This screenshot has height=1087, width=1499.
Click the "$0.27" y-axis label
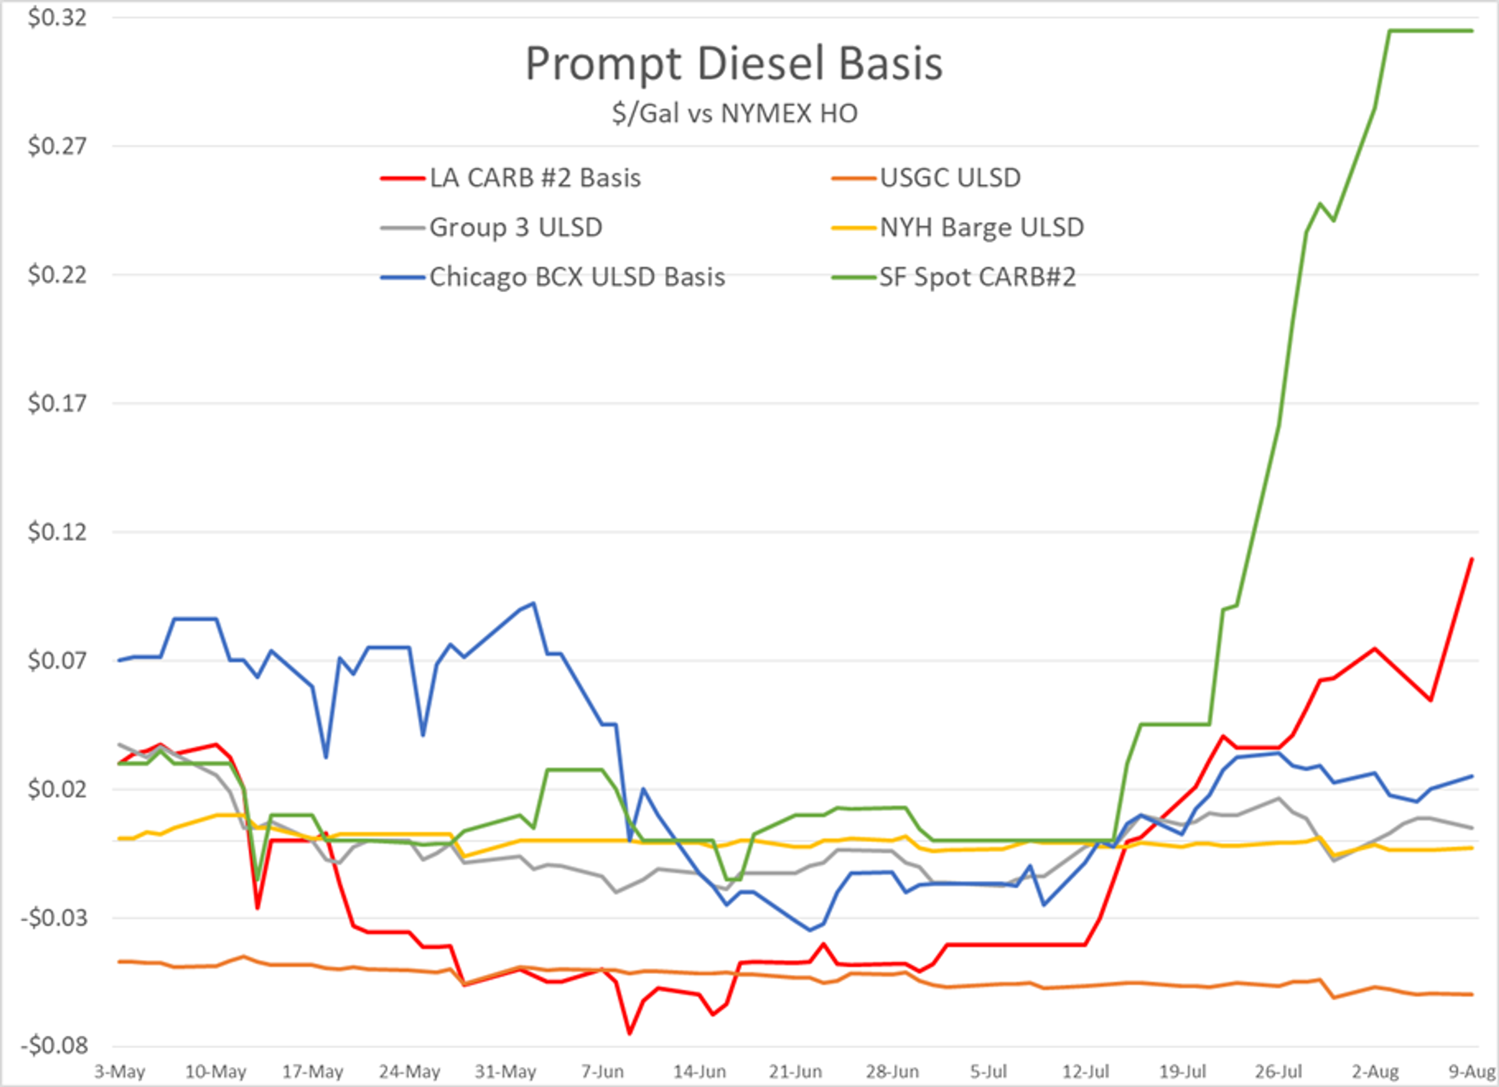click(x=57, y=146)
